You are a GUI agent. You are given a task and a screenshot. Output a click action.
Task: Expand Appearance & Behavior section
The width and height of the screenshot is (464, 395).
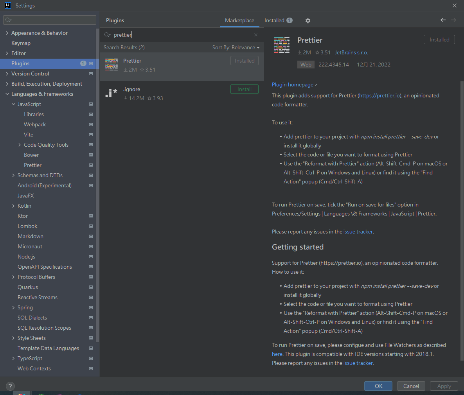tap(7, 33)
